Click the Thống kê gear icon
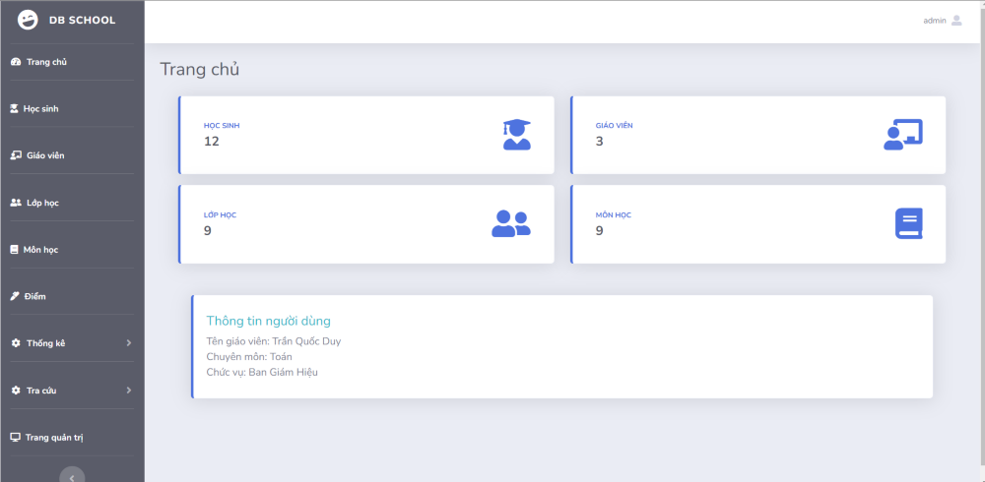 click(x=17, y=343)
